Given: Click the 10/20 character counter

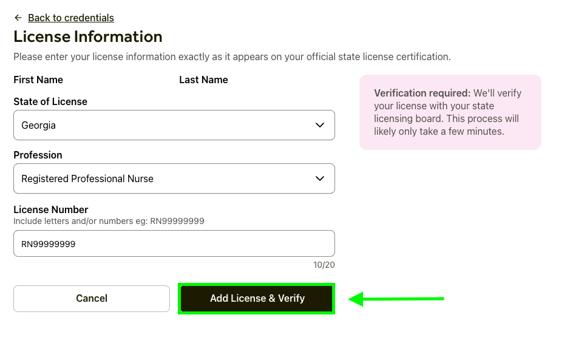Looking at the screenshot, I should [x=324, y=265].
